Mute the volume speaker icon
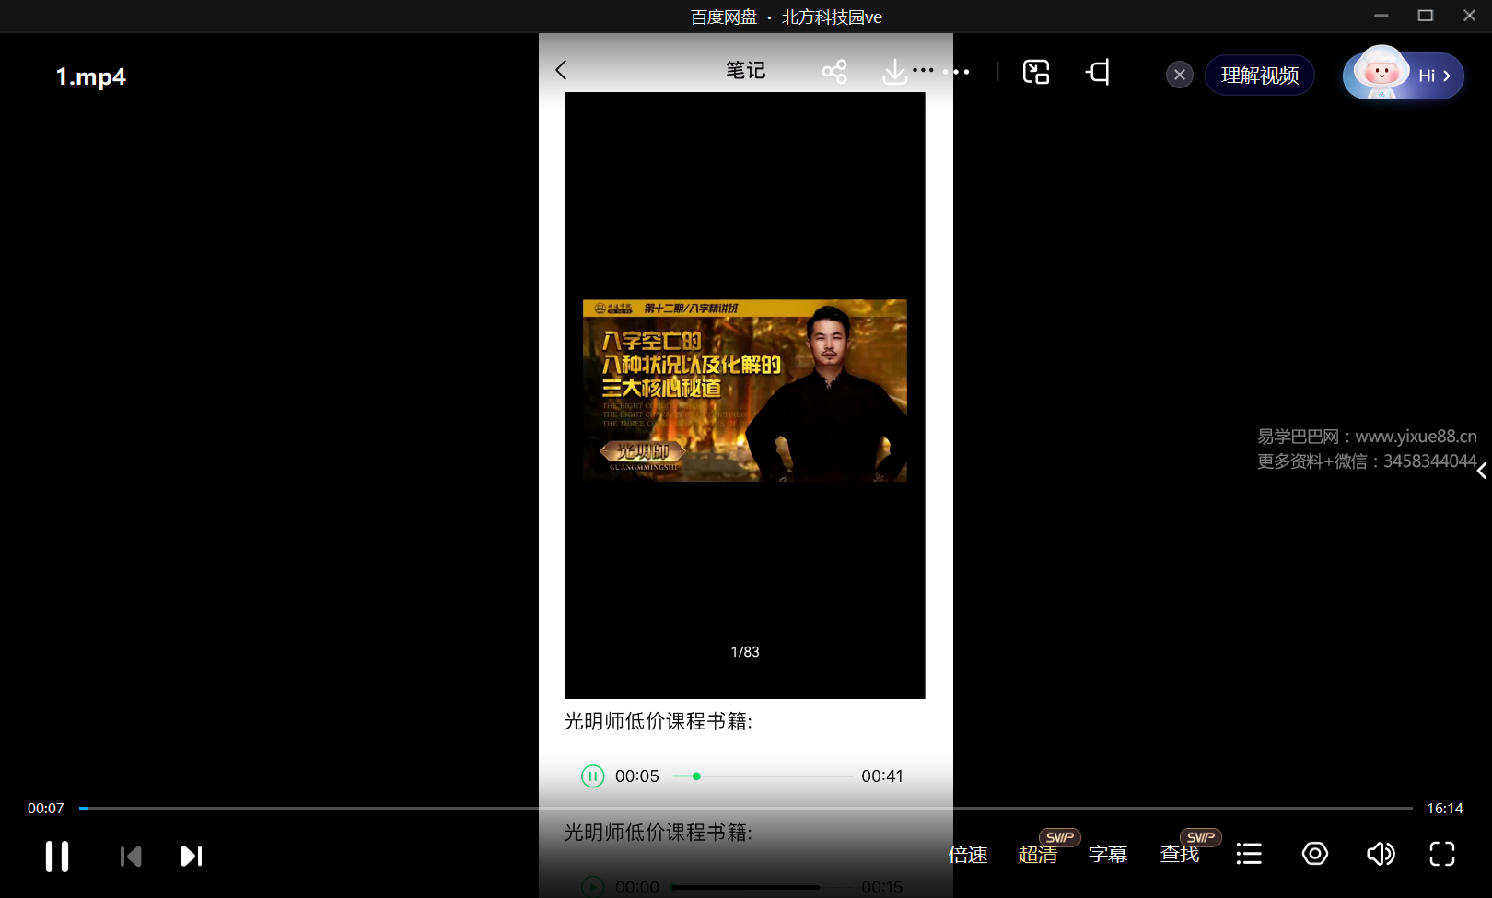This screenshot has width=1492, height=898. point(1380,854)
